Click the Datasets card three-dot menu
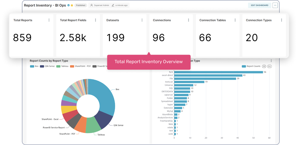 coord(142,20)
